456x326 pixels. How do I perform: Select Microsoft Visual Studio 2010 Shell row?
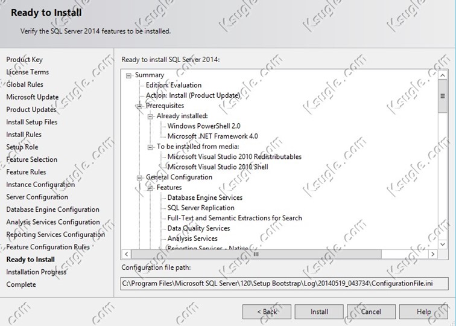point(218,167)
